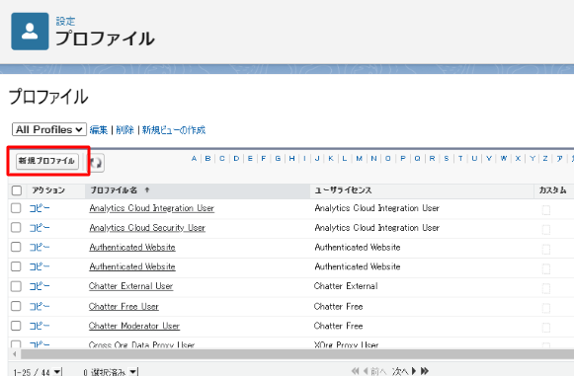Filter list by letter B
Viewport: 574px width, 376px height.
207,158
